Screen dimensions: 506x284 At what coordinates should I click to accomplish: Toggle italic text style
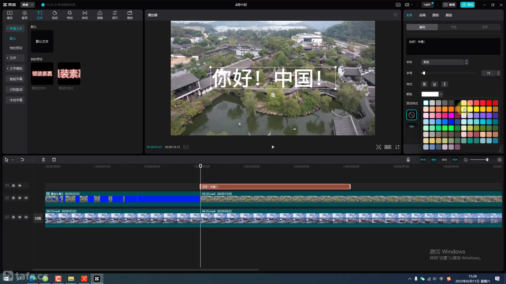445,84
